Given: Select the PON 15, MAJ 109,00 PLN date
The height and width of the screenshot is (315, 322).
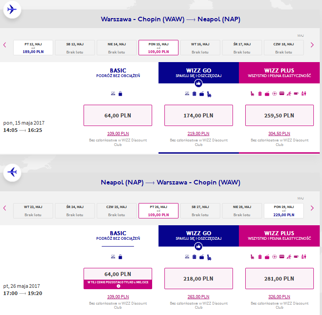Looking at the screenshot, I should [x=159, y=48].
